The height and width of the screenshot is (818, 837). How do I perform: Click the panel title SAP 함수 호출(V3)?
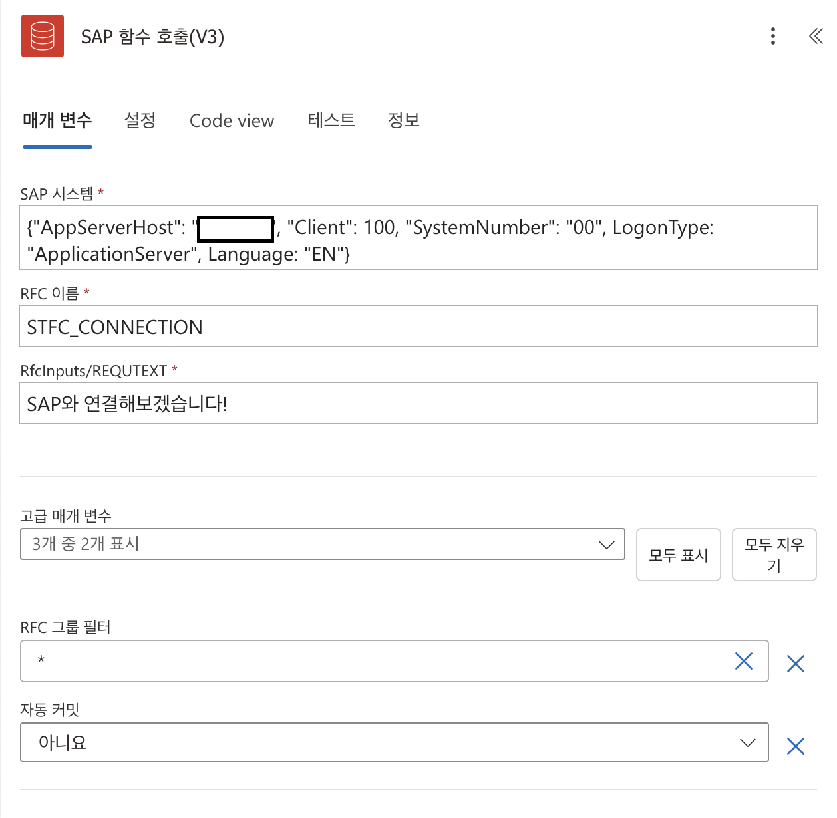(x=153, y=37)
